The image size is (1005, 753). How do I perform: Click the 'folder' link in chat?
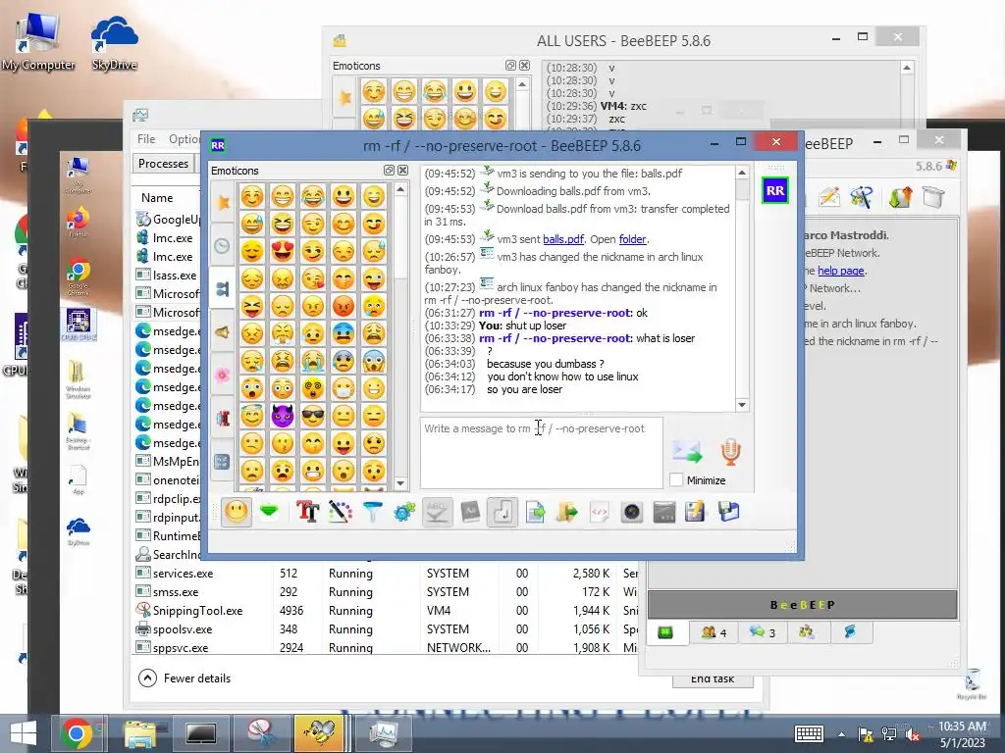pyautogui.click(x=633, y=239)
